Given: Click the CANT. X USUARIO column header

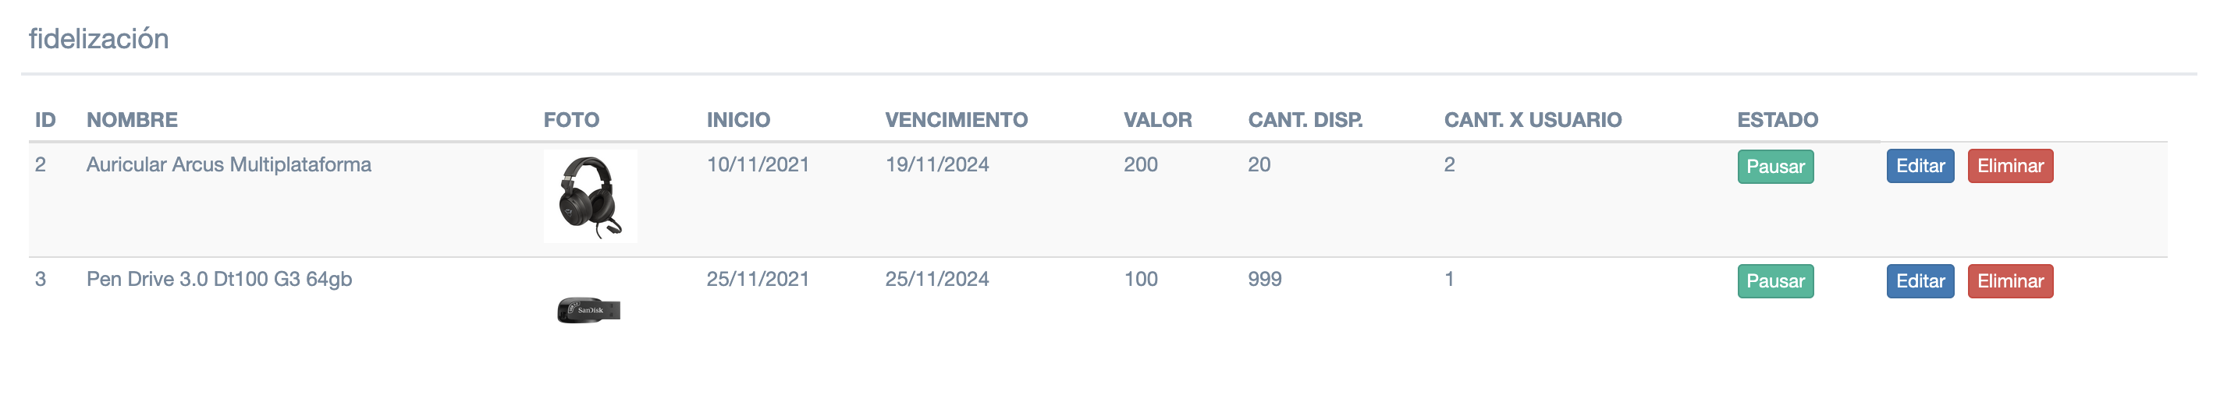Looking at the screenshot, I should [1533, 120].
